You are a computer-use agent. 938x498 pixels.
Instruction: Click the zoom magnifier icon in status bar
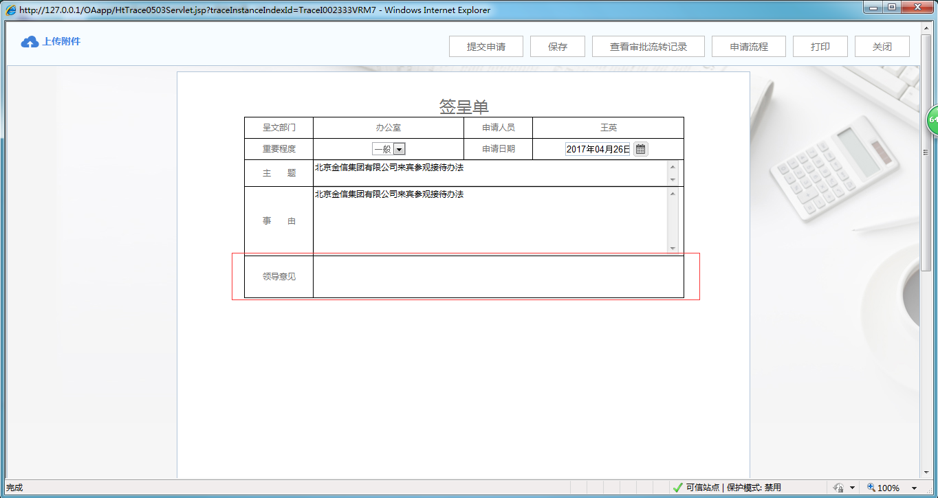871,487
